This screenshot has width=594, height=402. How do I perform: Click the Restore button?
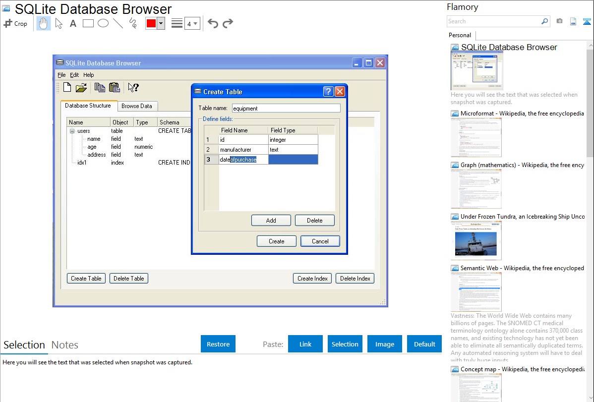(x=218, y=344)
